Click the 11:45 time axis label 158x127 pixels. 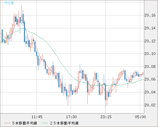(37, 117)
